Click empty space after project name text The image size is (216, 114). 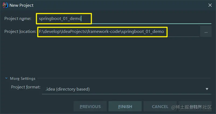click(x=152, y=19)
